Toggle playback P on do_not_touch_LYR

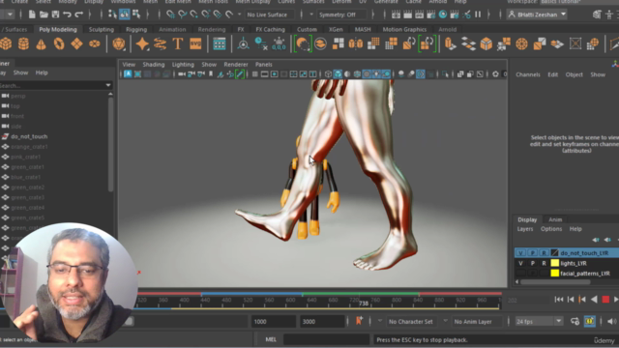click(533, 253)
